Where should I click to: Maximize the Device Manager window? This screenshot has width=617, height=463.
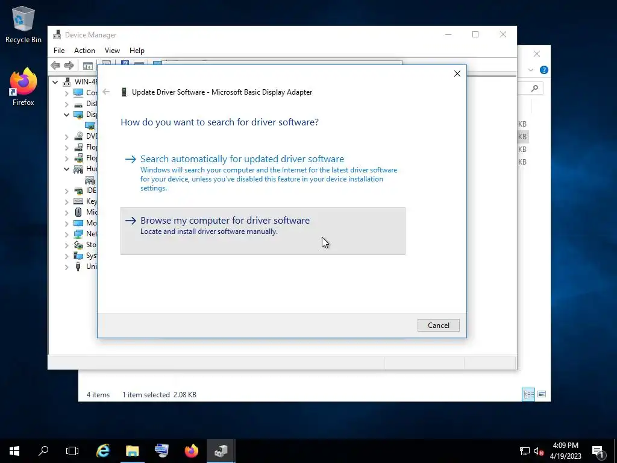[x=475, y=34]
